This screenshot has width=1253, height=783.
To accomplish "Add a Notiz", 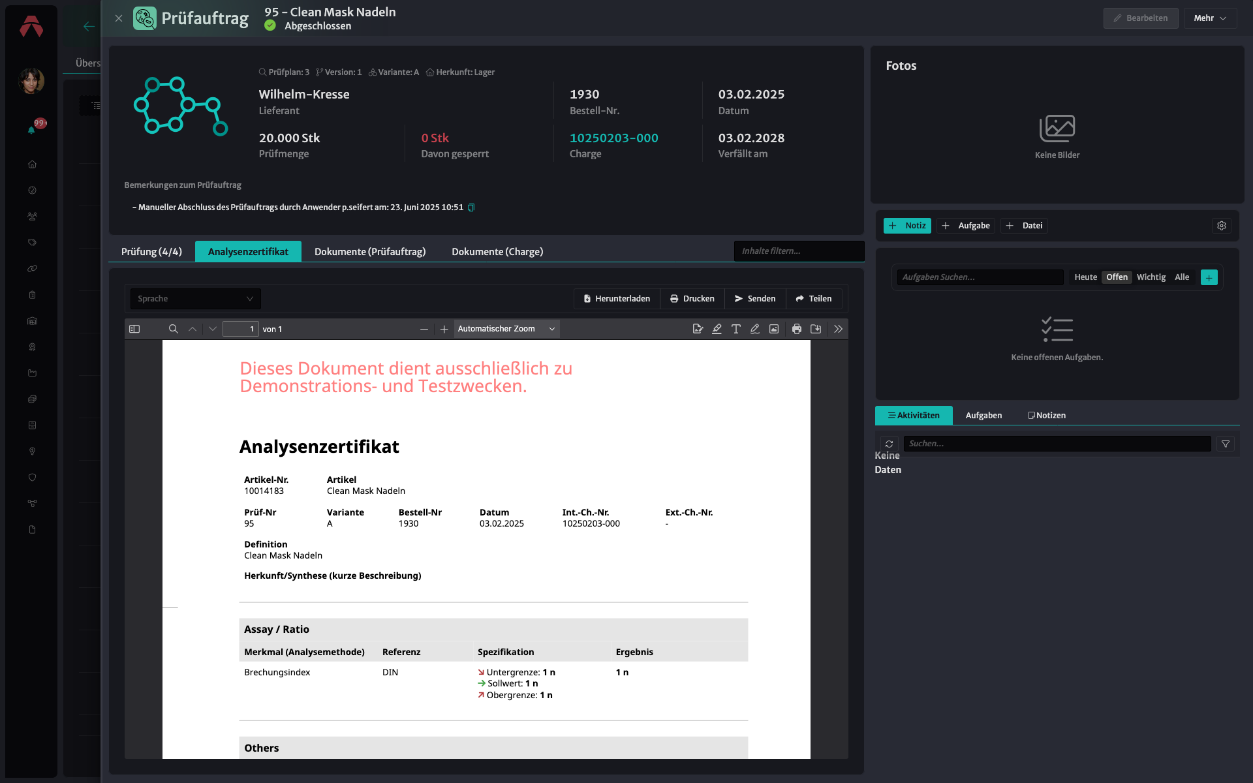I will 907,226.
